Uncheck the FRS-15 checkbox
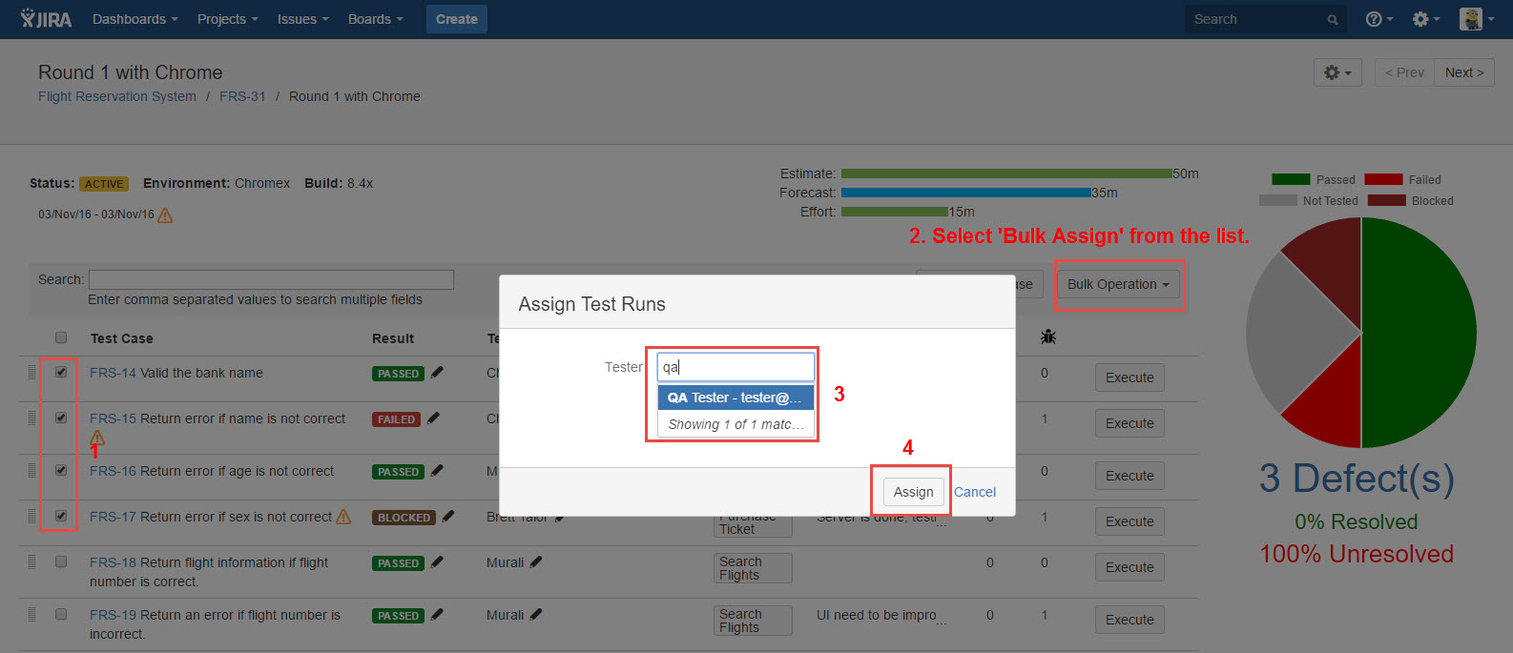This screenshot has height=653, width=1513. click(x=61, y=418)
